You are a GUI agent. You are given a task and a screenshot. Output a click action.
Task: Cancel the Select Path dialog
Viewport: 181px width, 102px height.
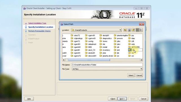coord(139,75)
